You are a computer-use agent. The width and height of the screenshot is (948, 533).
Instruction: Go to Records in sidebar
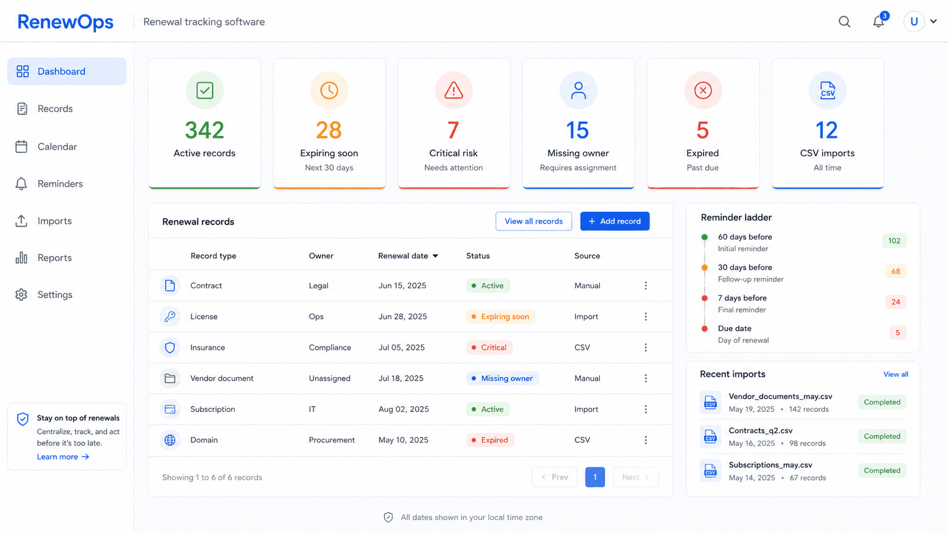click(x=67, y=109)
